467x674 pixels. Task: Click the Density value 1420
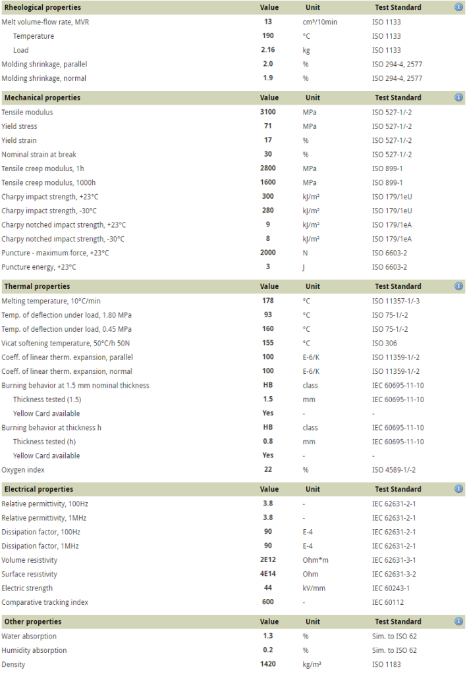pyautogui.click(x=268, y=664)
